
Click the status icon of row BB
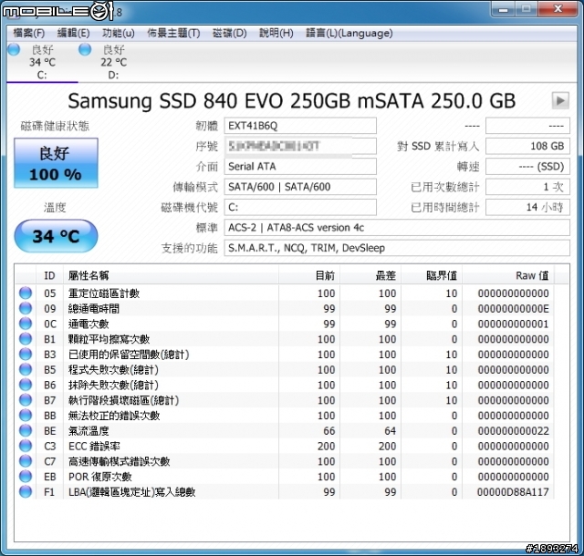pos(26,416)
